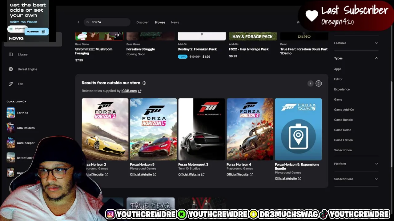394x221 pixels.
Task: Click the Snapchat icon in stream overlay
Action: [x=253, y=214]
